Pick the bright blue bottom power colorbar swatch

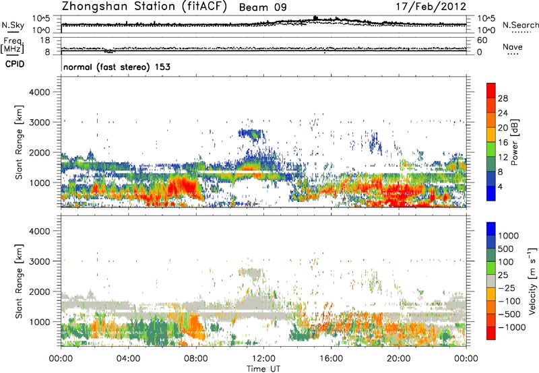pos(491,193)
